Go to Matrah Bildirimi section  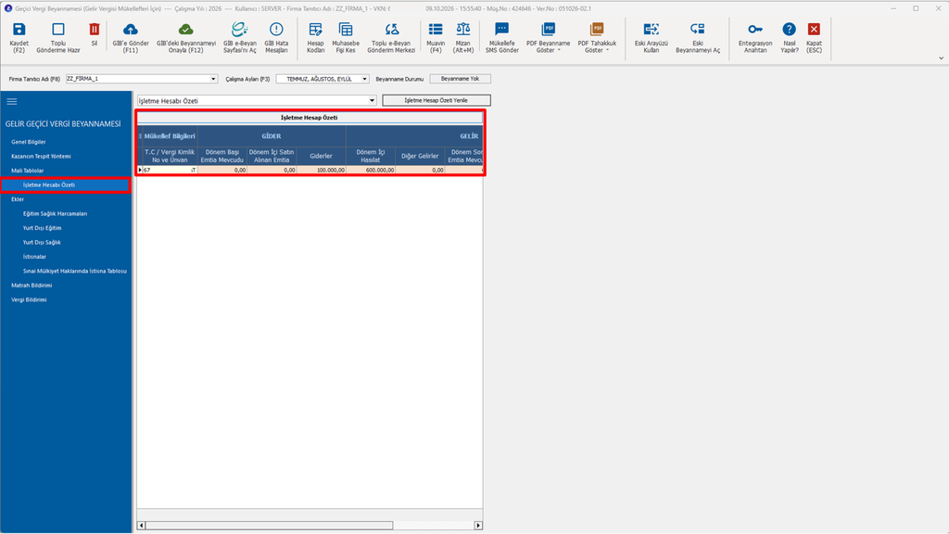click(32, 286)
